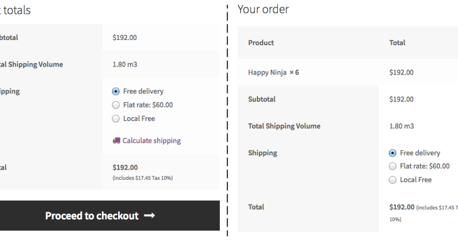Click the Your order heading
Screen dimensions: 458x241
tap(263, 9)
